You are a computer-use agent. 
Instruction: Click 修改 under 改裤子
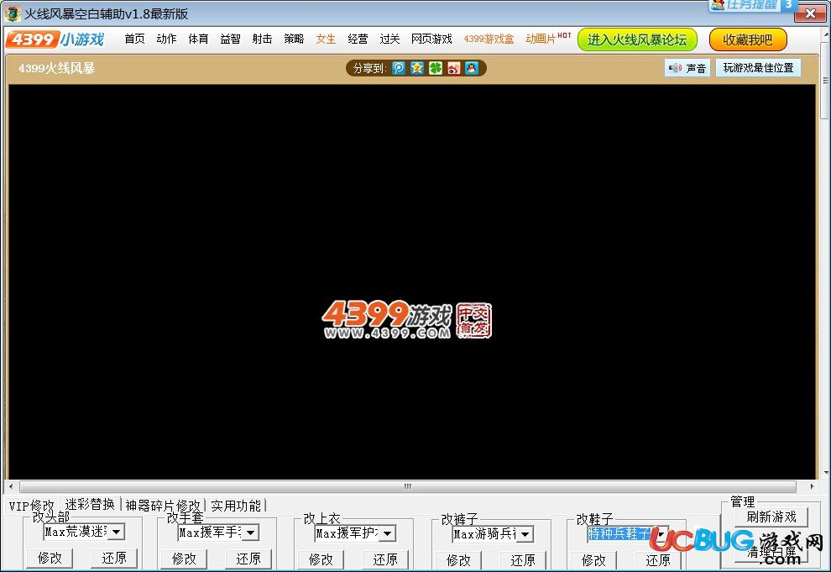click(x=458, y=560)
